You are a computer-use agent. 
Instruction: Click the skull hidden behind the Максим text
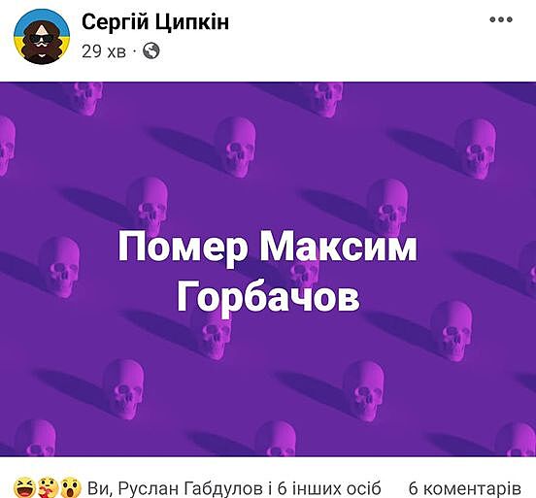[305, 270]
